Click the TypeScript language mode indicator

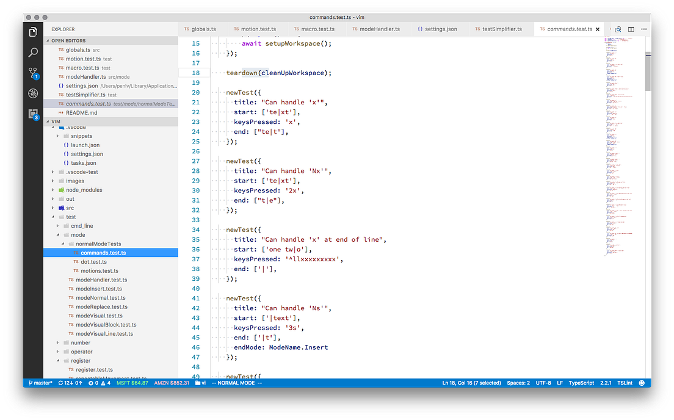[581, 383]
